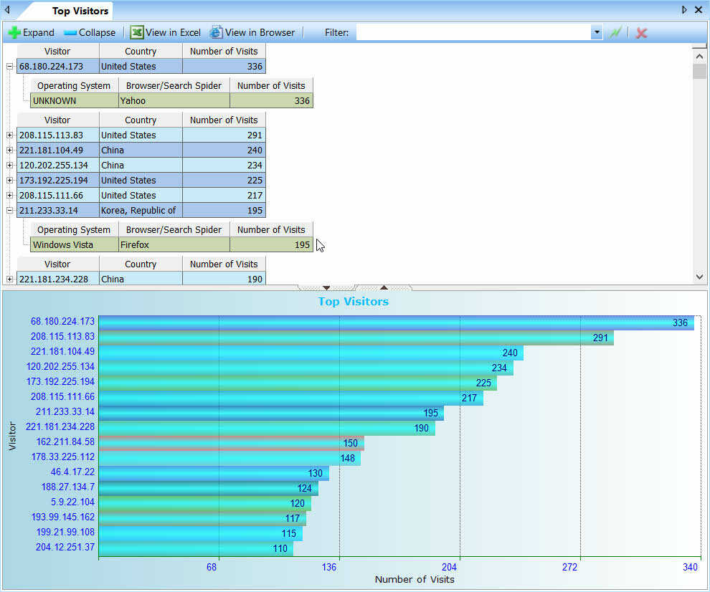The height and width of the screenshot is (592, 710).
Task: Click the left tab-scroll arrow icon
Action: [x=6, y=10]
